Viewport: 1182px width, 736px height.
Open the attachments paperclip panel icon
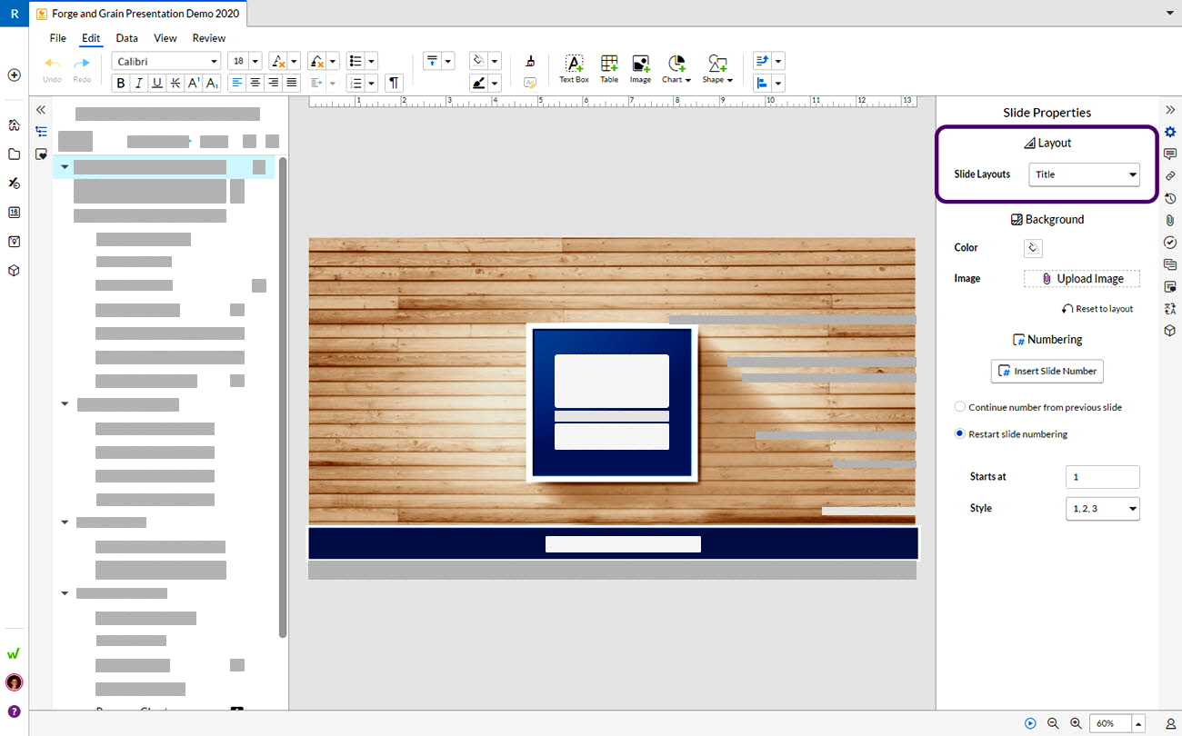1170,220
